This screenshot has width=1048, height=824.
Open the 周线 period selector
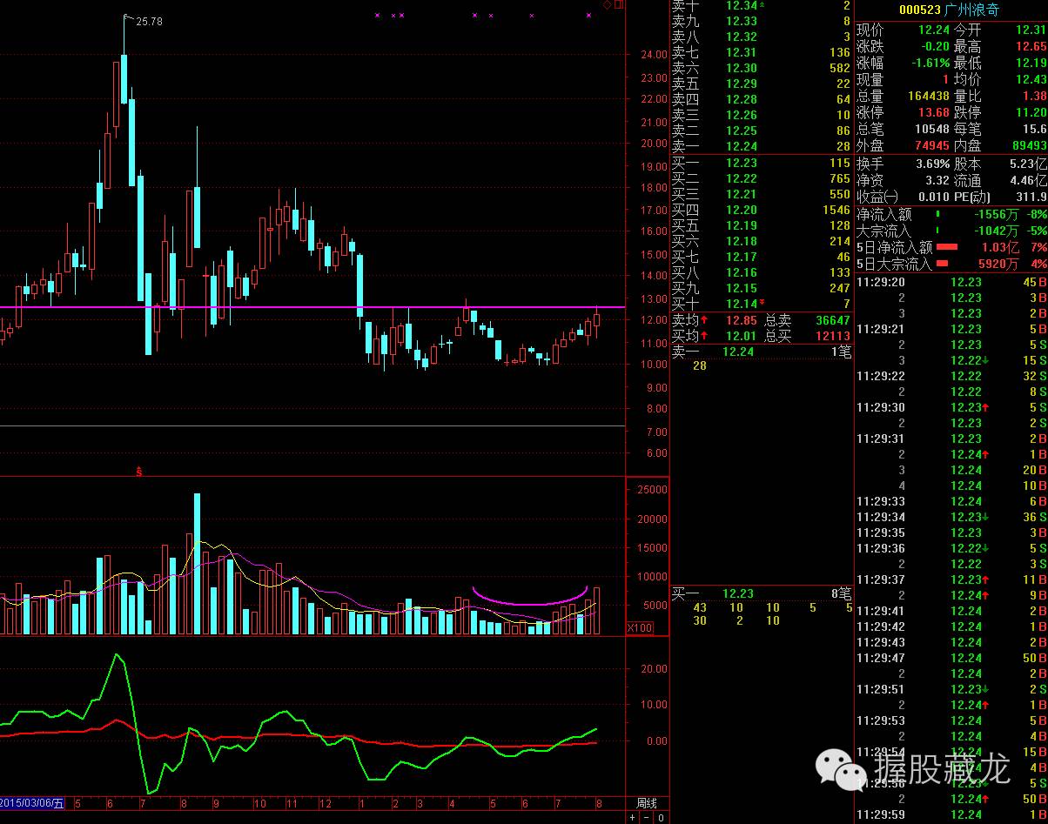pos(646,801)
